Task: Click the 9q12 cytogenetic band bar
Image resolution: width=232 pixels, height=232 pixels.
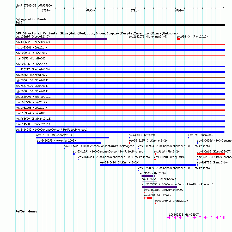Action: 120,25
